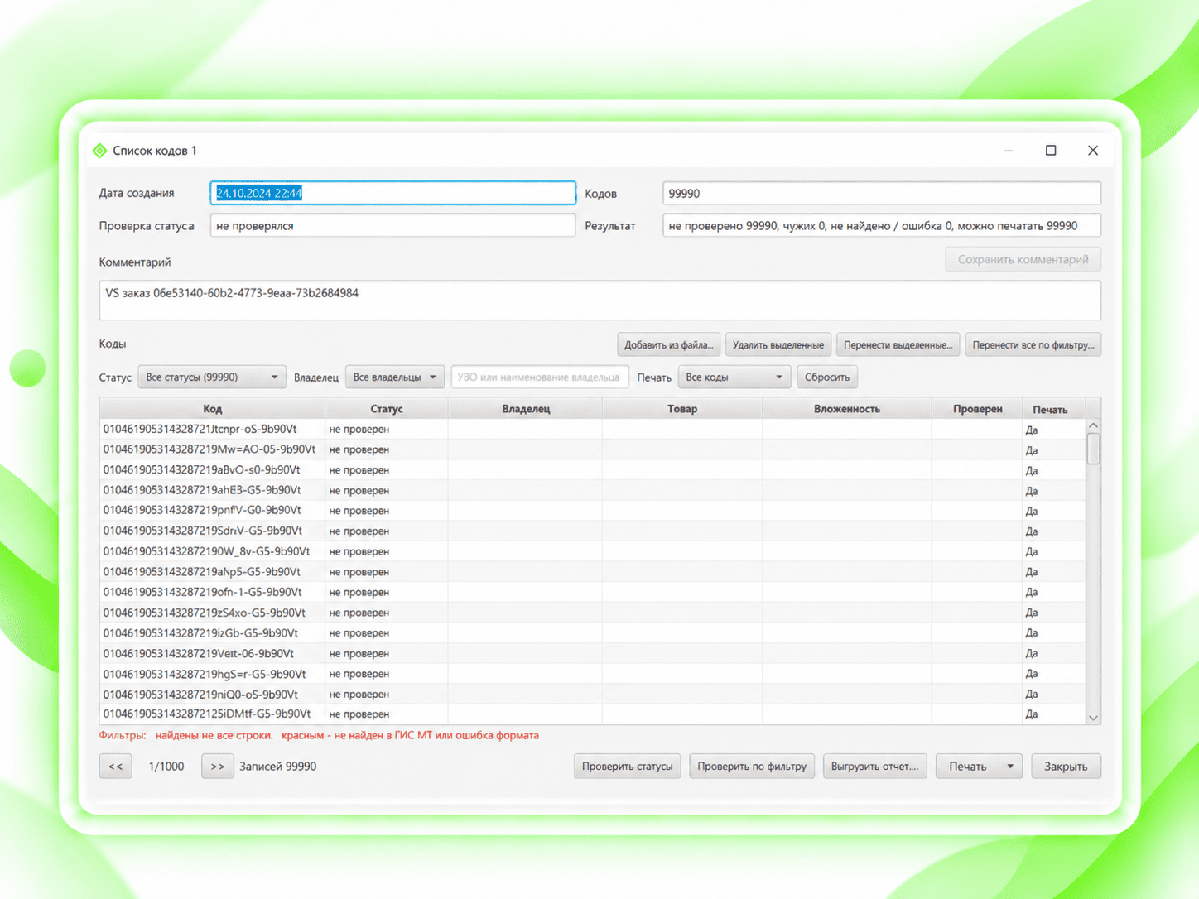
Task: Click Проверить статусы button
Action: pyautogui.click(x=628, y=767)
